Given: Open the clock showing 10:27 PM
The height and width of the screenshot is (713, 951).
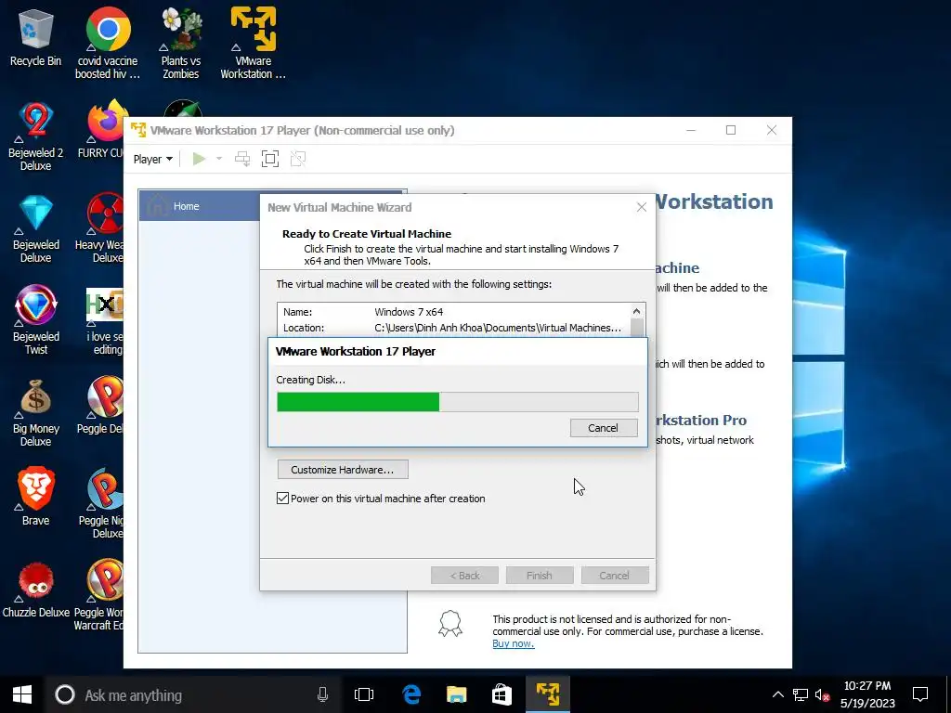Looking at the screenshot, I should (x=867, y=694).
